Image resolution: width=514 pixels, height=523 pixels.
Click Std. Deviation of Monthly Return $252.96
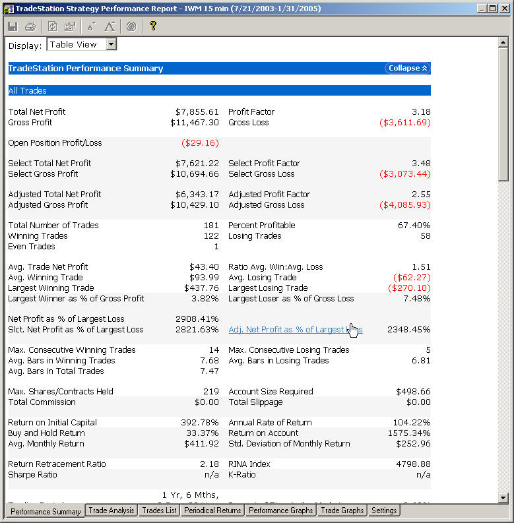click(413, 444)
